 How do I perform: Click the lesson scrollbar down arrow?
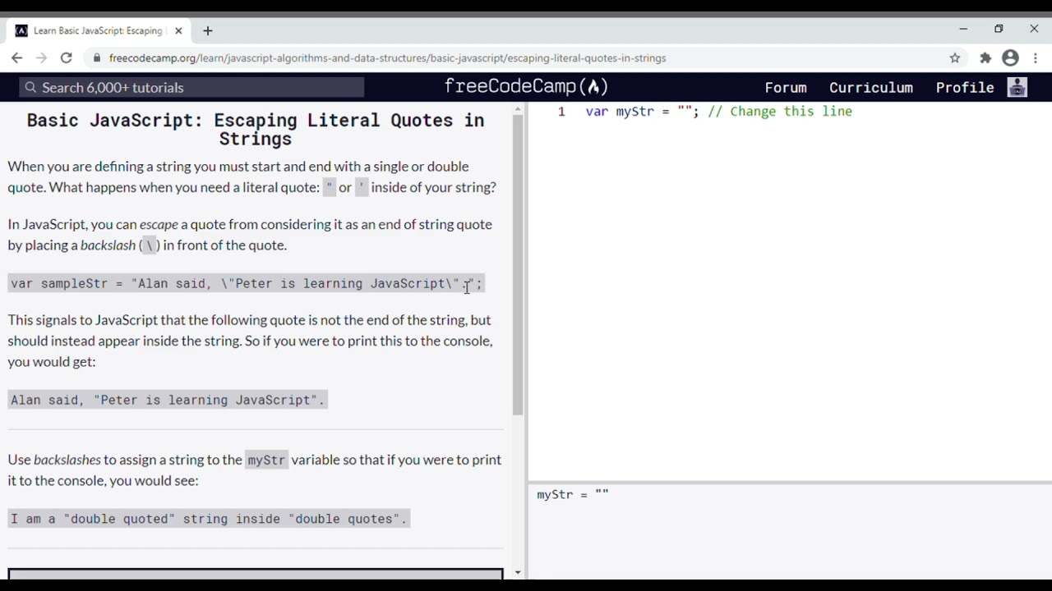coord(518,572)
